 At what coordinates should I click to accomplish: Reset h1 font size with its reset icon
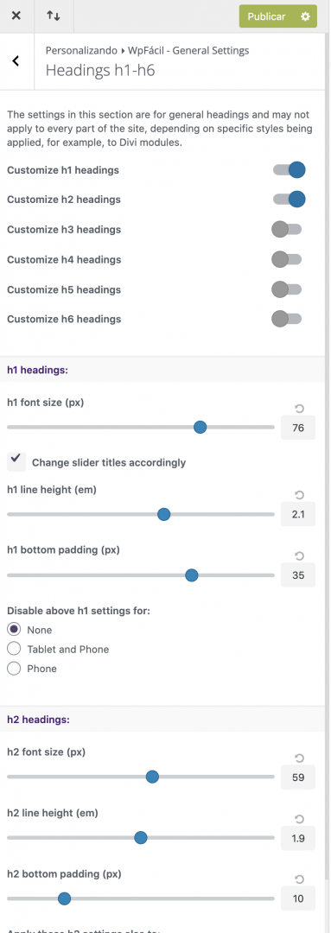[299, 408]
